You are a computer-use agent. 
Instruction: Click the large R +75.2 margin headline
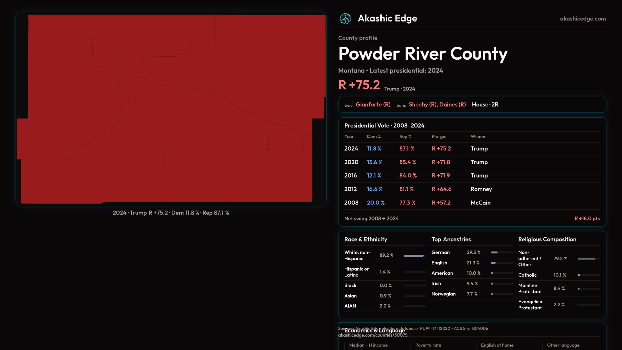pos(359,85)
